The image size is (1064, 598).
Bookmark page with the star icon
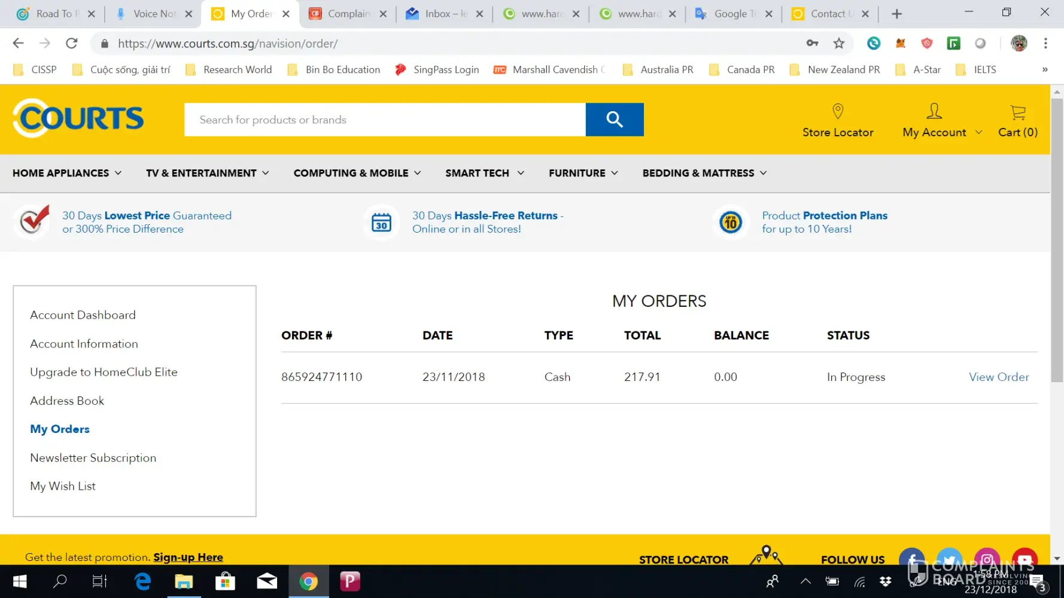[x=839, y=43]
